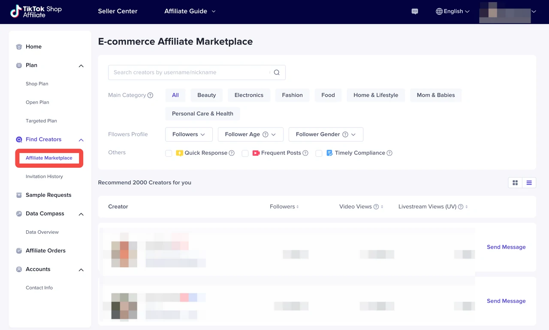Collapse the Plan sidebar section
The width and height of the screenshot is (549, 330).
point(81,65)
